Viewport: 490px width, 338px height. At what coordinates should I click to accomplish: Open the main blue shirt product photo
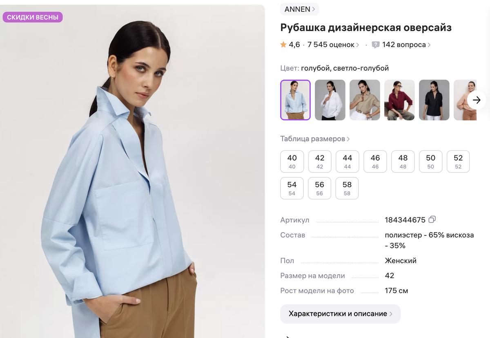pyautogui.click(x=132, y=172)
